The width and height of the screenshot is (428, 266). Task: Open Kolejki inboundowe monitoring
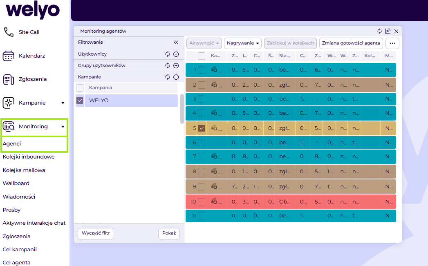[x=29, y=157]
